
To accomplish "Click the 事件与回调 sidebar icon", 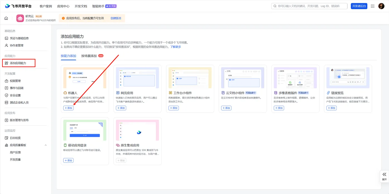I will tap(6, 88).
